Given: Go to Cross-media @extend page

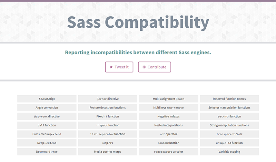Looking at the screenshot, I should 47,134.
